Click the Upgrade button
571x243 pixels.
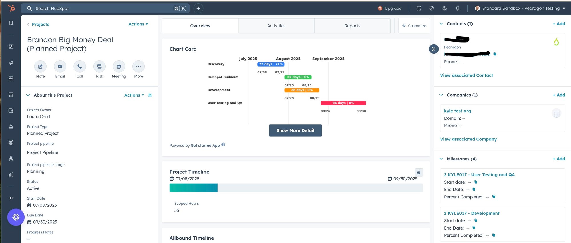pos(390,8)
